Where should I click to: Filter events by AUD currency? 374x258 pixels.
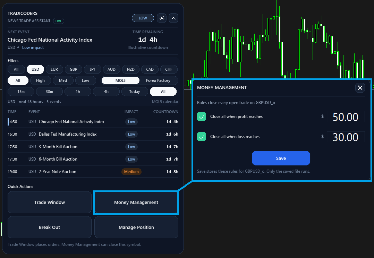(111, 69)
